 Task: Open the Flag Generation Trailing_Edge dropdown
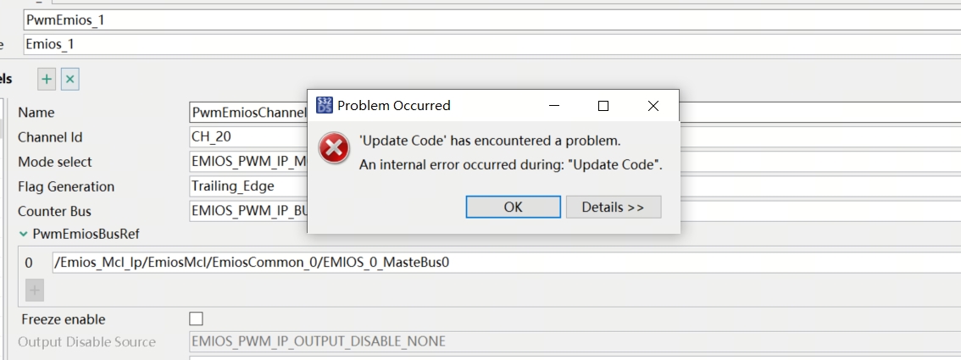coord(246,186)
